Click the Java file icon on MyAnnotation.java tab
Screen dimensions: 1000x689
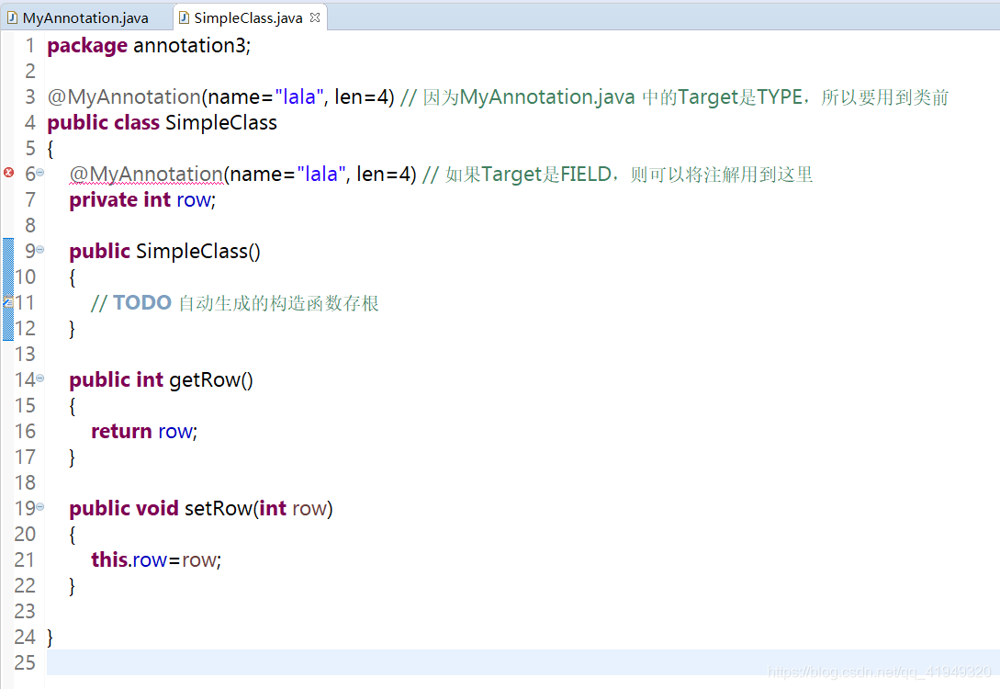tap(12, 17)
